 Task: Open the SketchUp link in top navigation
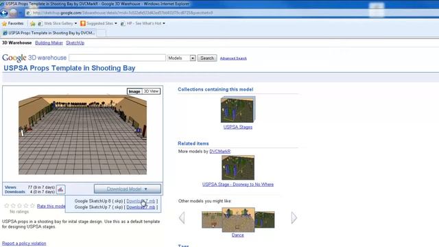75,43
